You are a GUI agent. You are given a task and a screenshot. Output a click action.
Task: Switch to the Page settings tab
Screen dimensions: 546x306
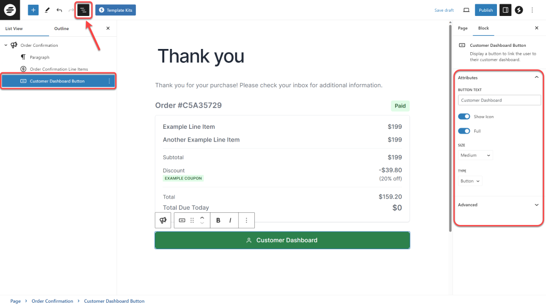463,28
